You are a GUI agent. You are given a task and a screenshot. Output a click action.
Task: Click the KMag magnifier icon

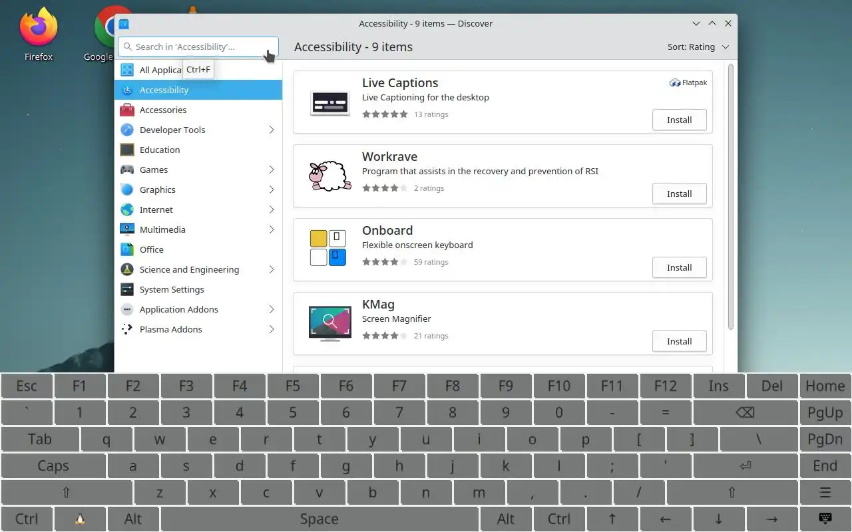[329, 323]
